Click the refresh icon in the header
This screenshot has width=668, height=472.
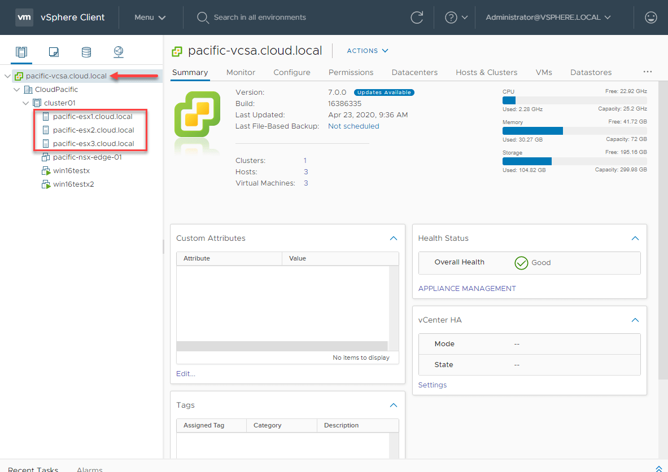[x=417, y=17]
